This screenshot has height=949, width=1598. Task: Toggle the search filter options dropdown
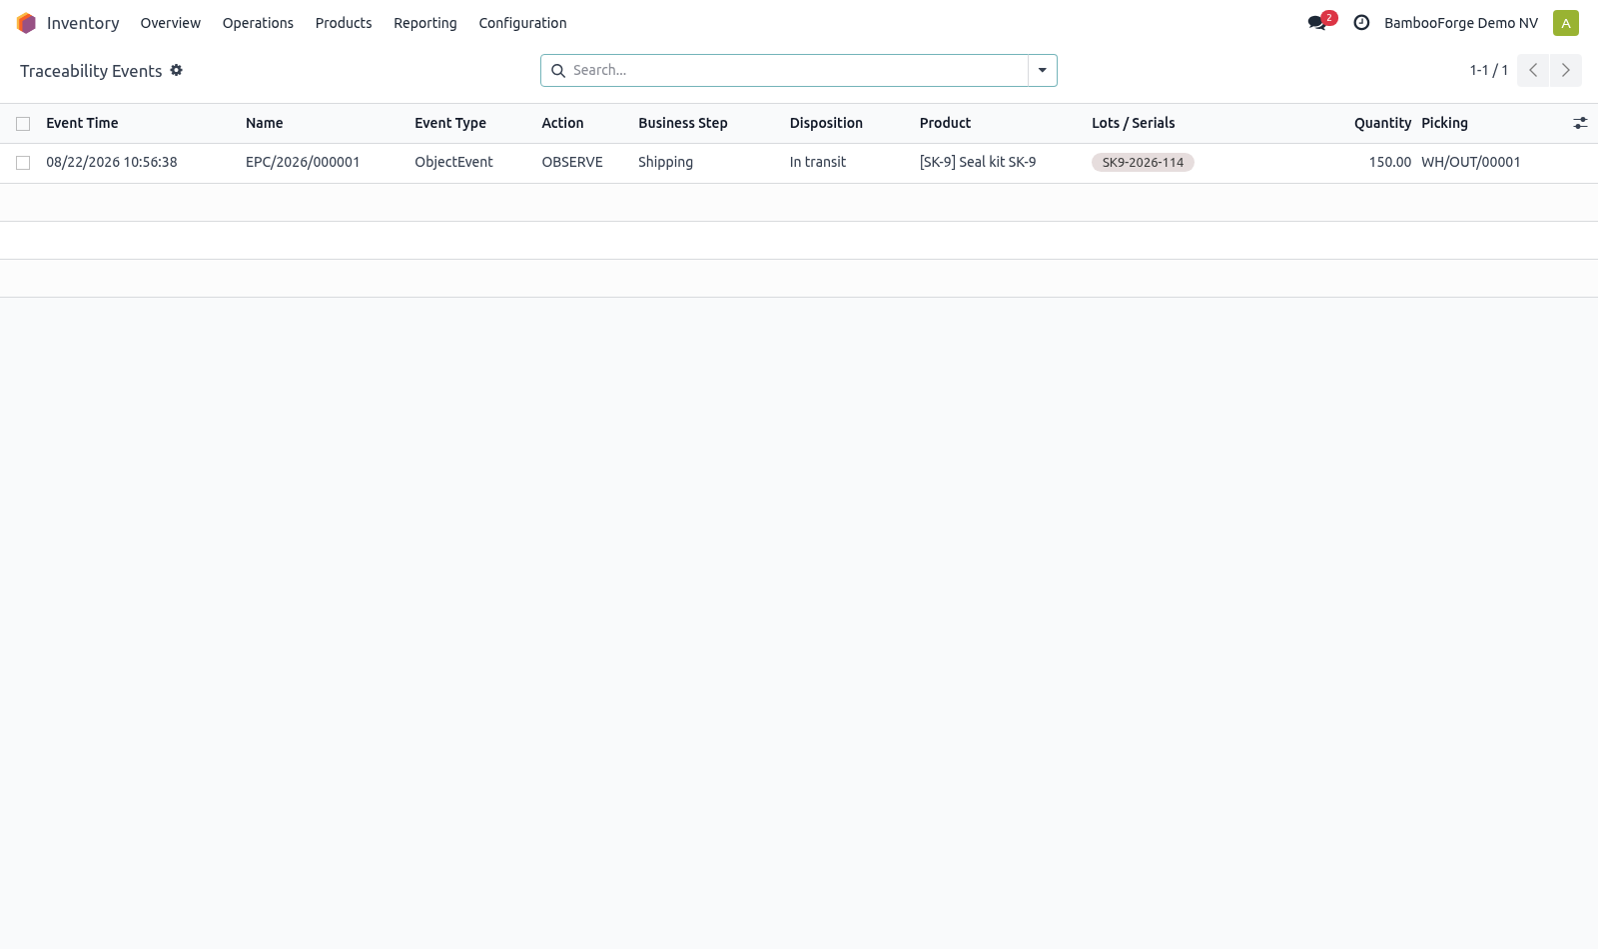point(1043,70)
